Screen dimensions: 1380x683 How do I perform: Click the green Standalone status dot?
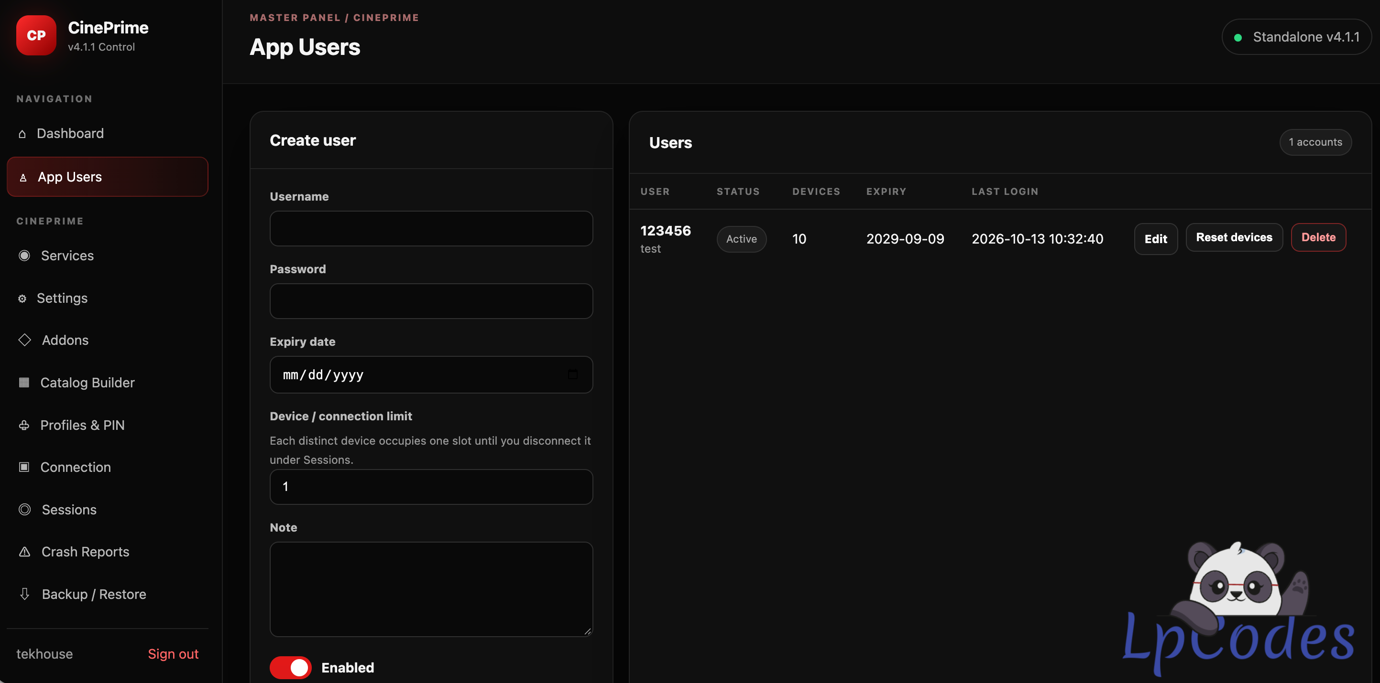tap(1238, 37)
